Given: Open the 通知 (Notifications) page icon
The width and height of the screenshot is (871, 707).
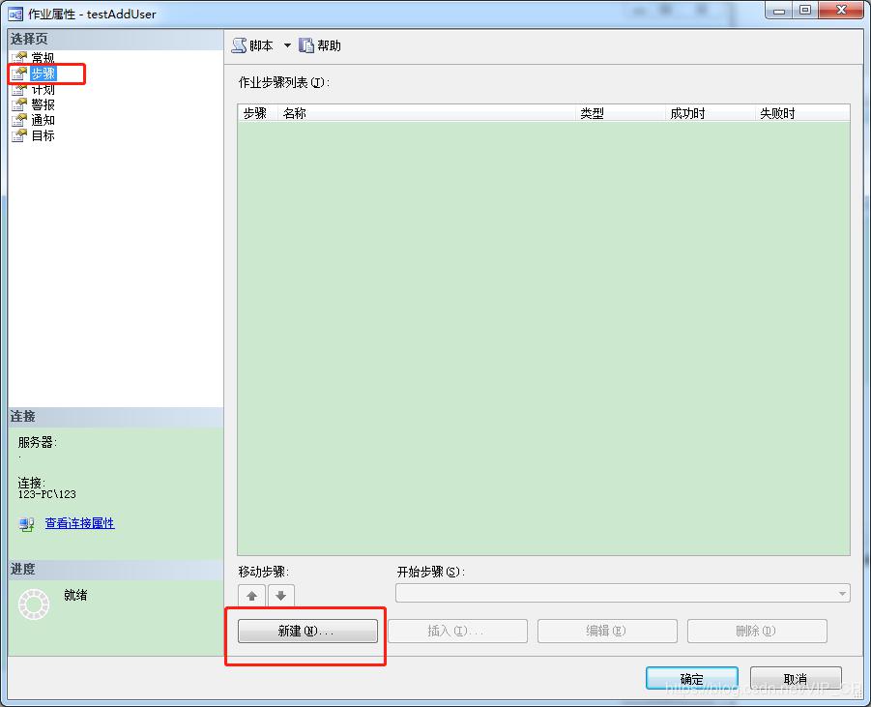Looking at the screenshot, I should coord(22,119).
